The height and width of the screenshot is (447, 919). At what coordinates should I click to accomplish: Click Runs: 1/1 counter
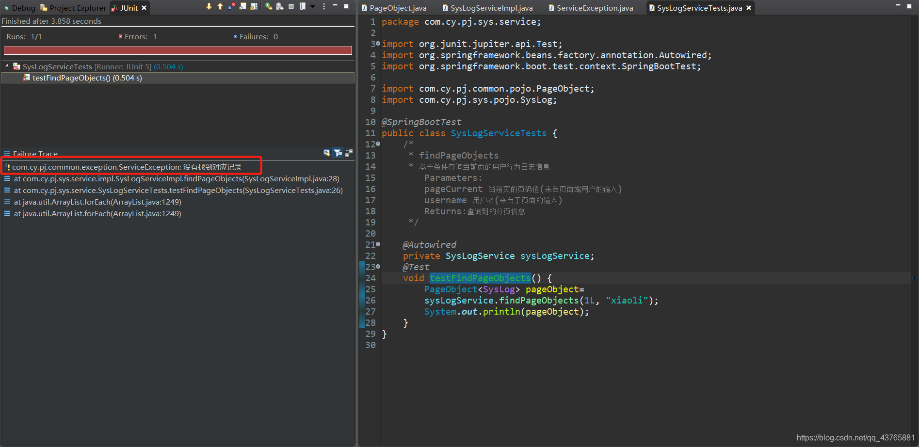24,37
